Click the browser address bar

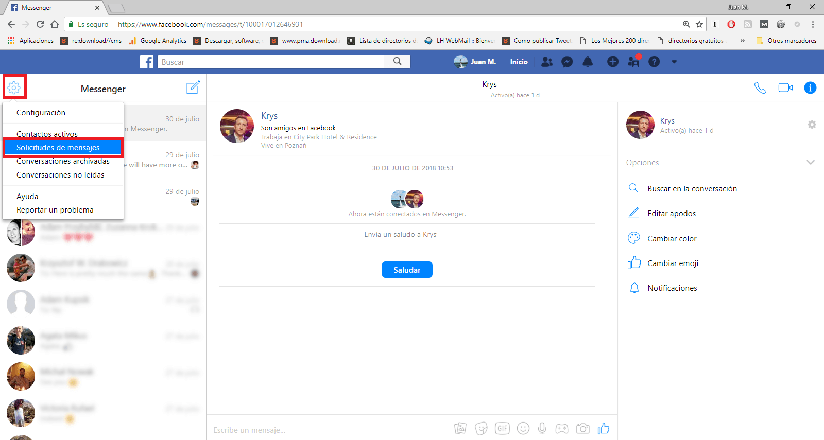[371, 24]
